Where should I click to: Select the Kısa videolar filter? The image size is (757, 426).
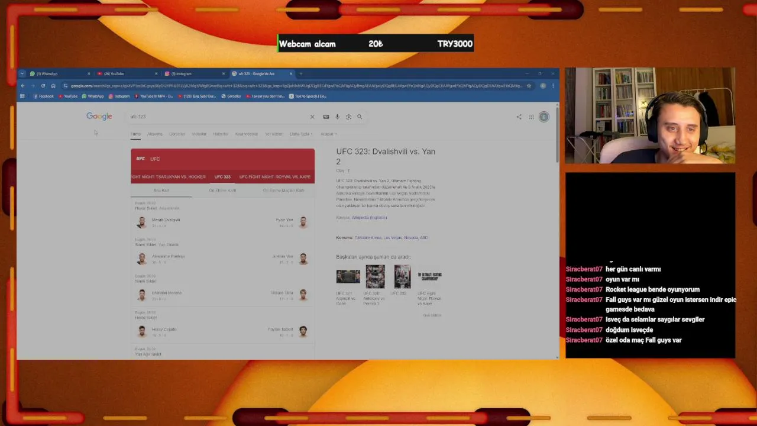click(x=247, y=134)
